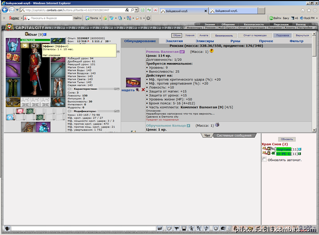The width and height of the screenshot is (319, 235).
Task: Click round arrow buttons right of Модификаторы header
Action: click(116, 111)
